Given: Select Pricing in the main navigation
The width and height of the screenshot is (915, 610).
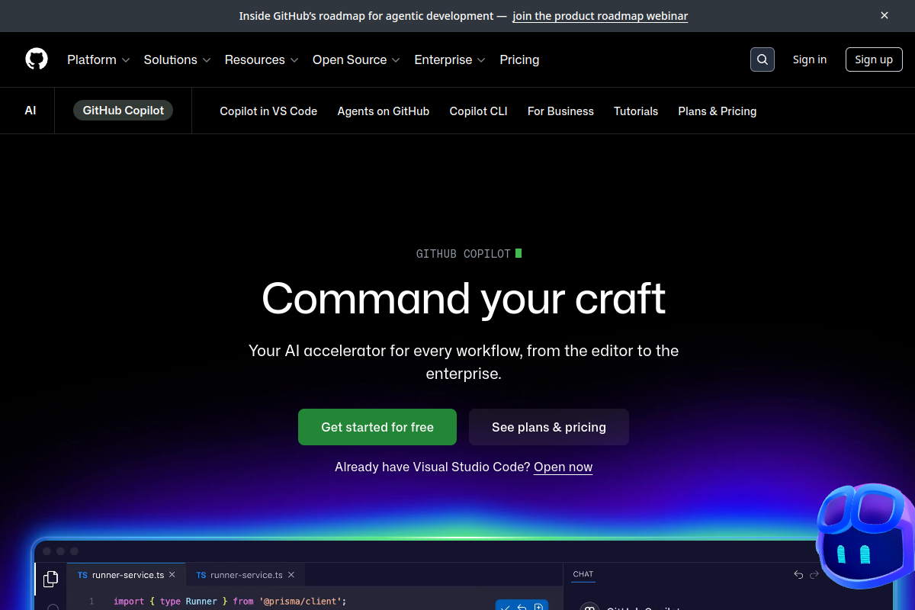Looking at the screenshot, I should coord(519,59).
